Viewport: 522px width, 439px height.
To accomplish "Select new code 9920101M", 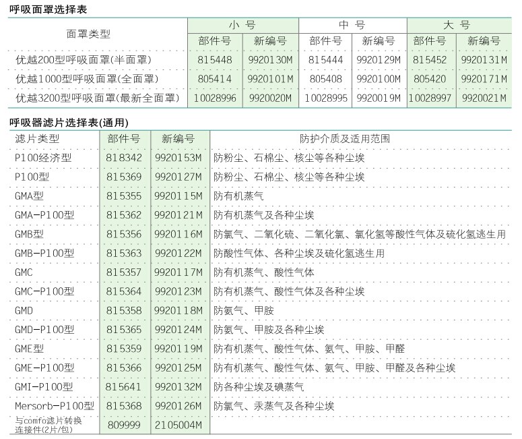I will [x=270, y=79].
